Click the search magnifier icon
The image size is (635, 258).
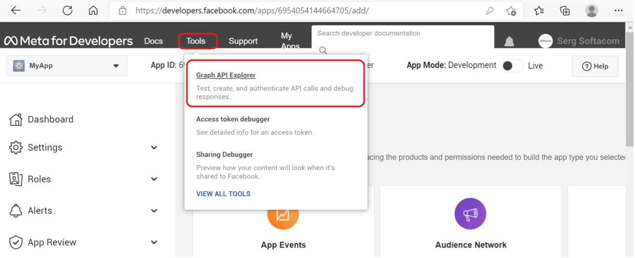tap(323, 50)
